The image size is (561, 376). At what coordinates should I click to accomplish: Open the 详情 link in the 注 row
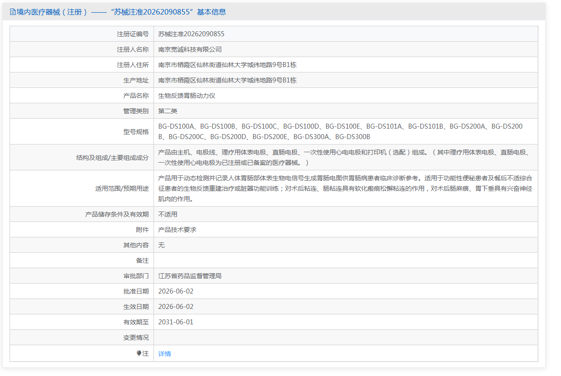point(165,354)
